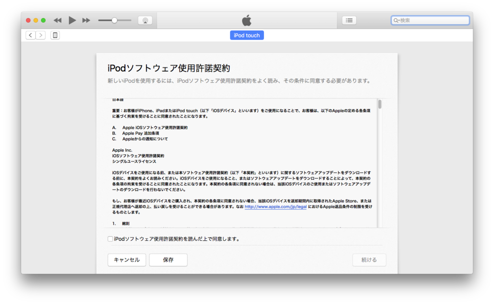Image resolution: width=494 pixels, height=304 pixels.
Task: Click the green zoom window button
Action: coord(43,20)
